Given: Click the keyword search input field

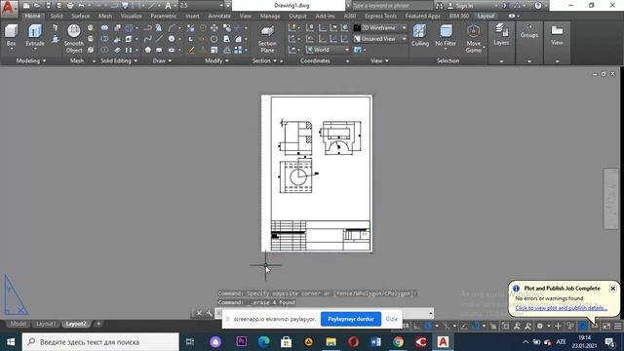Looking at the screenshot, I should click(x=392, y=6).
